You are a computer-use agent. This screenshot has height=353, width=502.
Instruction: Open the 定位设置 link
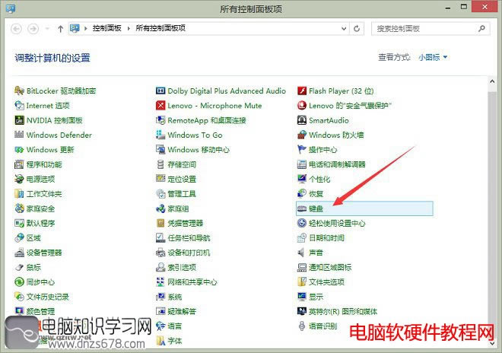click(182, 179)
